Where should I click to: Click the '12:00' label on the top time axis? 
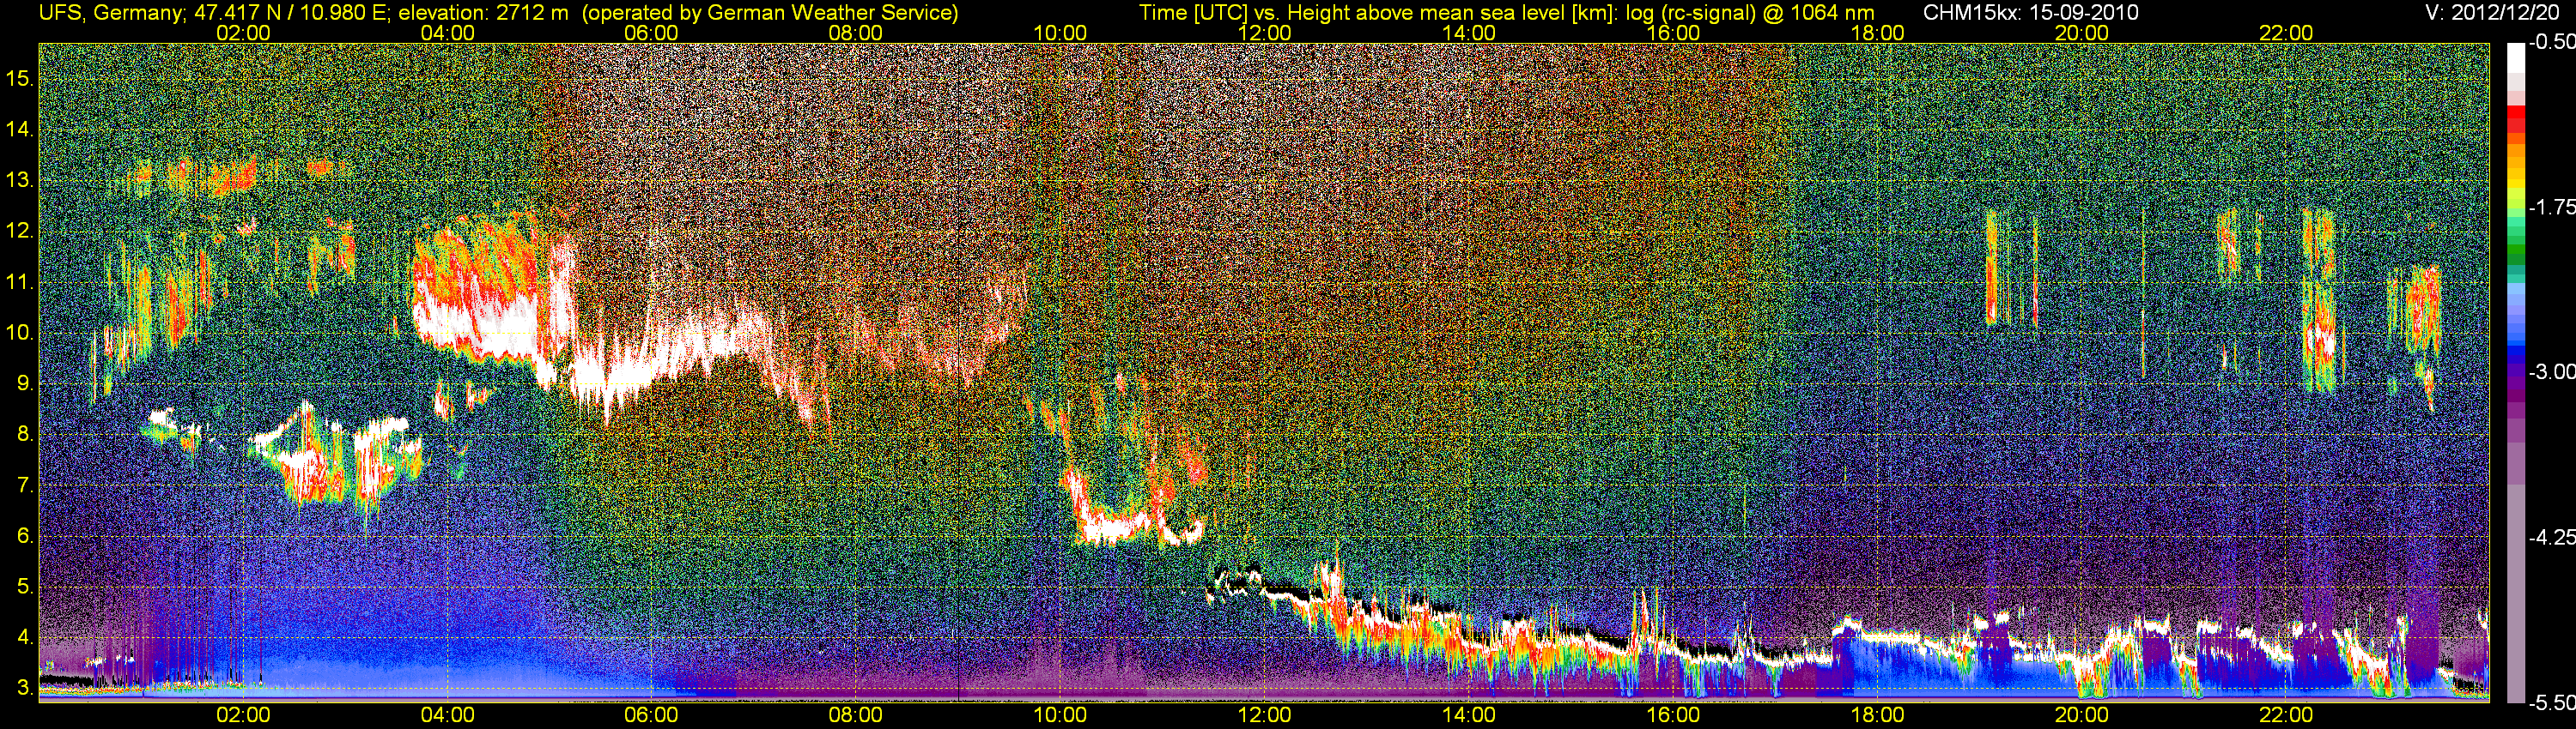[x=1264, y=33]
